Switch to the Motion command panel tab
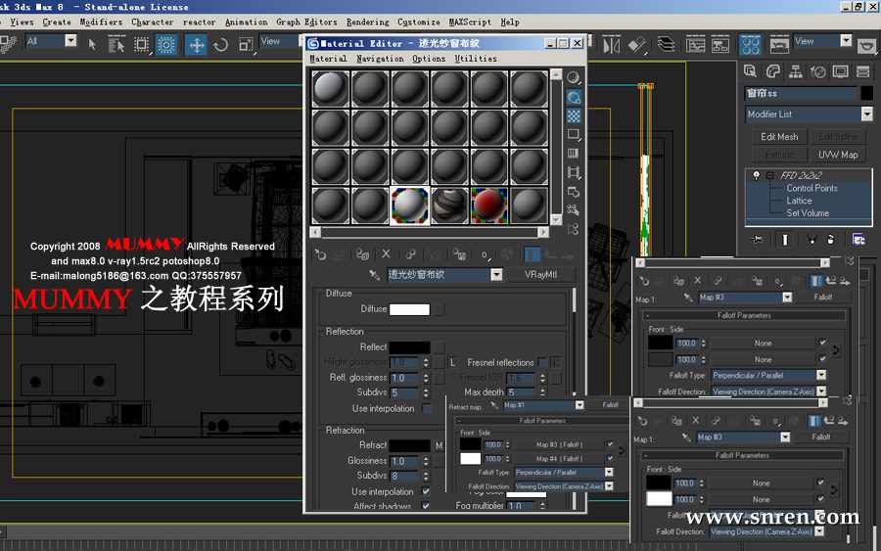The height and width of the screenshot is (551, 881). [x=818, y=71]
